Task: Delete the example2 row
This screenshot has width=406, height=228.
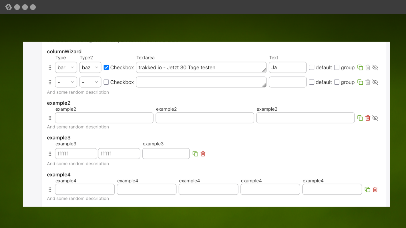Action: pos(368,118)
